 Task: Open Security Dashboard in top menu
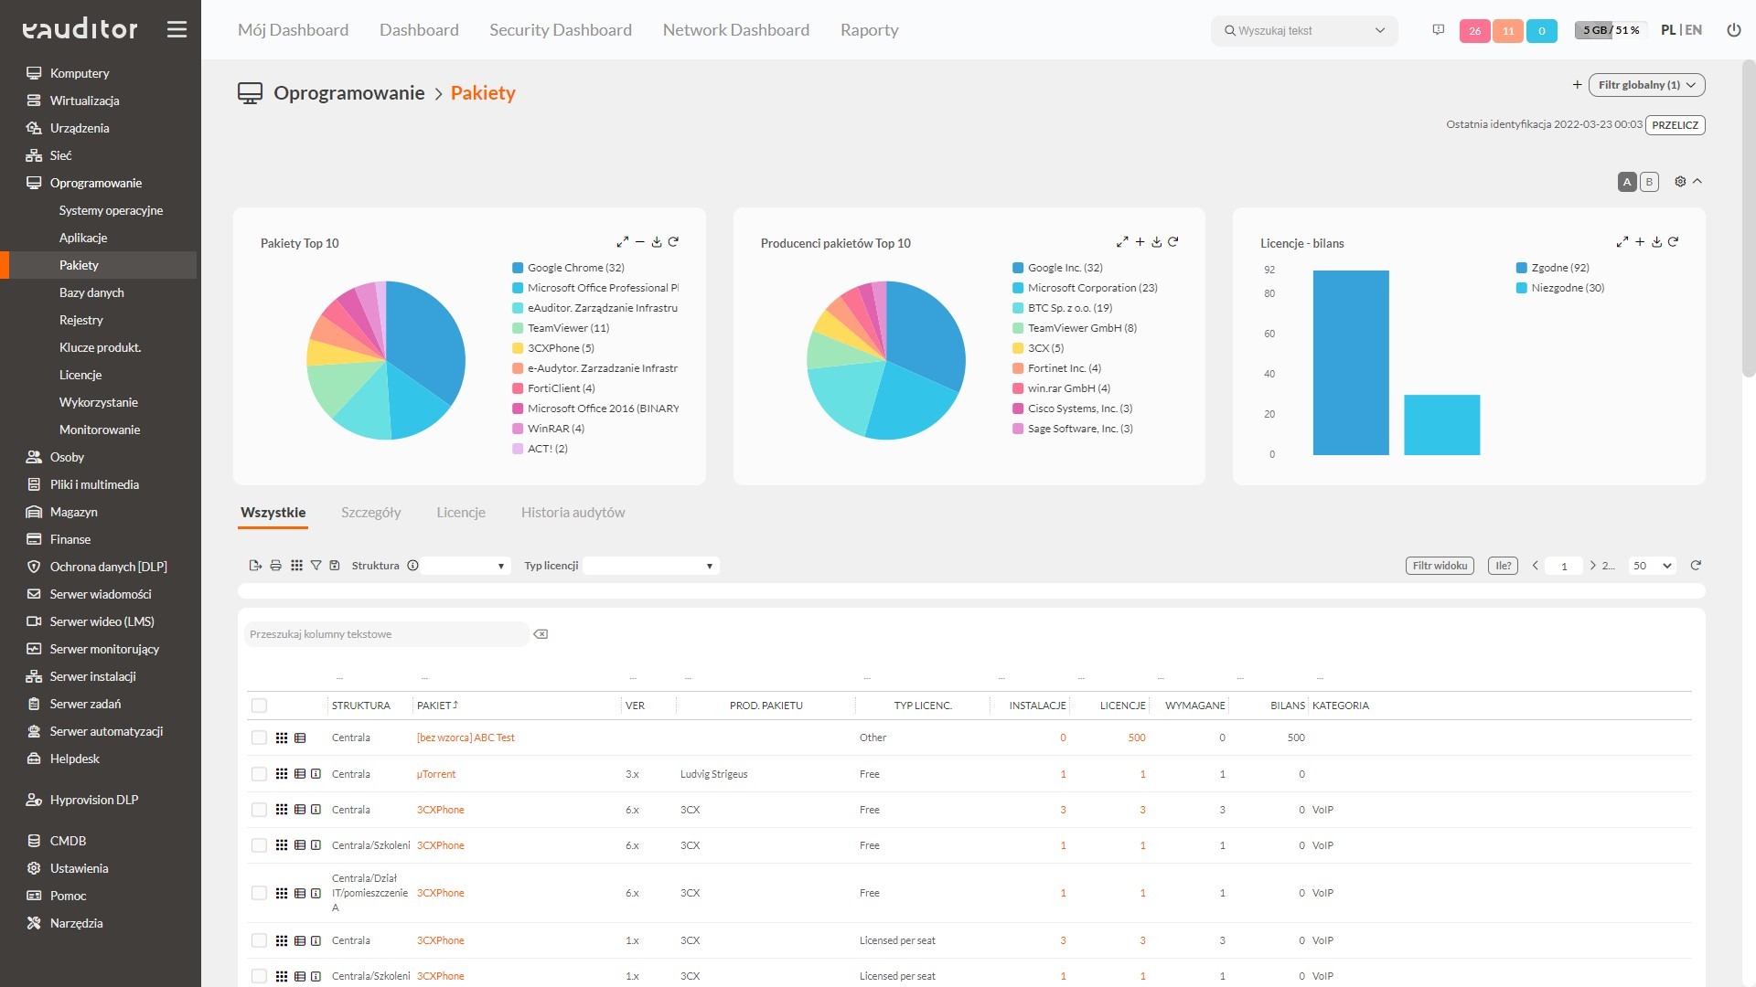[x=561, y=30]
